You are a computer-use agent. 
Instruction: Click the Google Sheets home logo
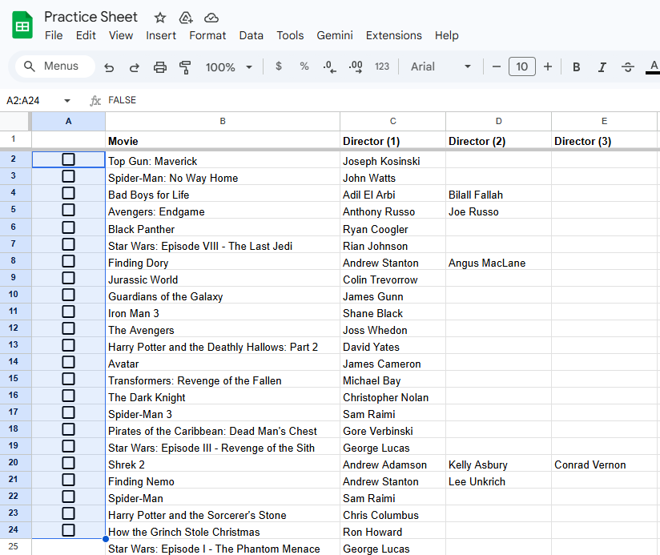[22, 26]
